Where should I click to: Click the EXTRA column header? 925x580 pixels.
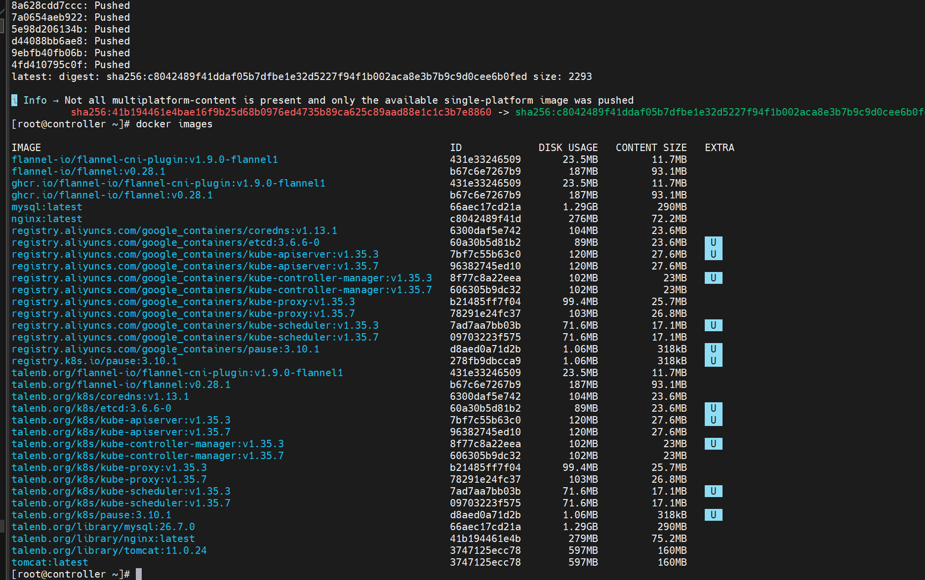(719, 148)
